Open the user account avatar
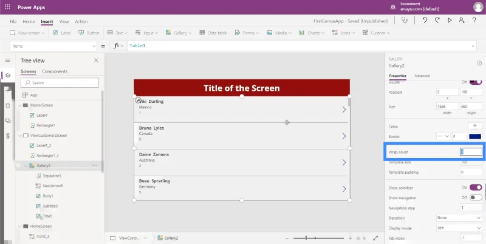The width and height of the screenshot is (486, 244). [478, 7]
